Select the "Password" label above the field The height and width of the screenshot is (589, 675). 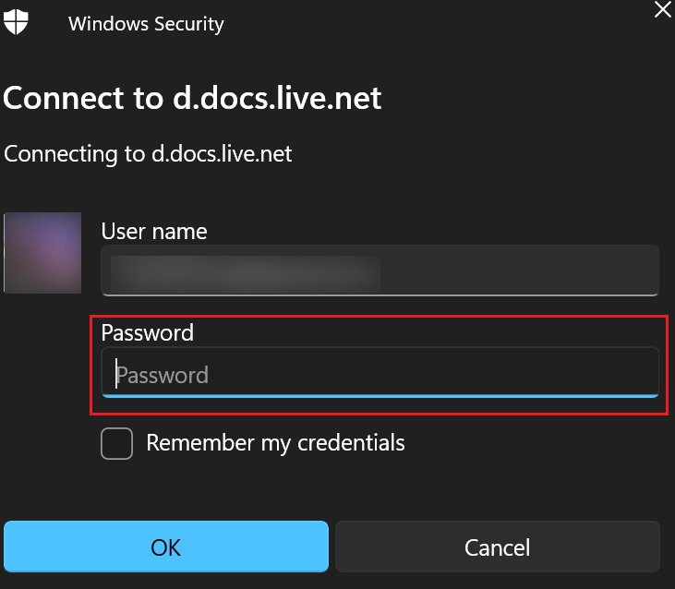point(148,332)
